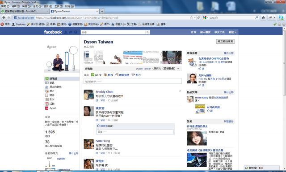Image resolution: width=286 pixels, height=172 pixels.
Task: Click the link icon in share bar
Action: (x=117, y=75)
